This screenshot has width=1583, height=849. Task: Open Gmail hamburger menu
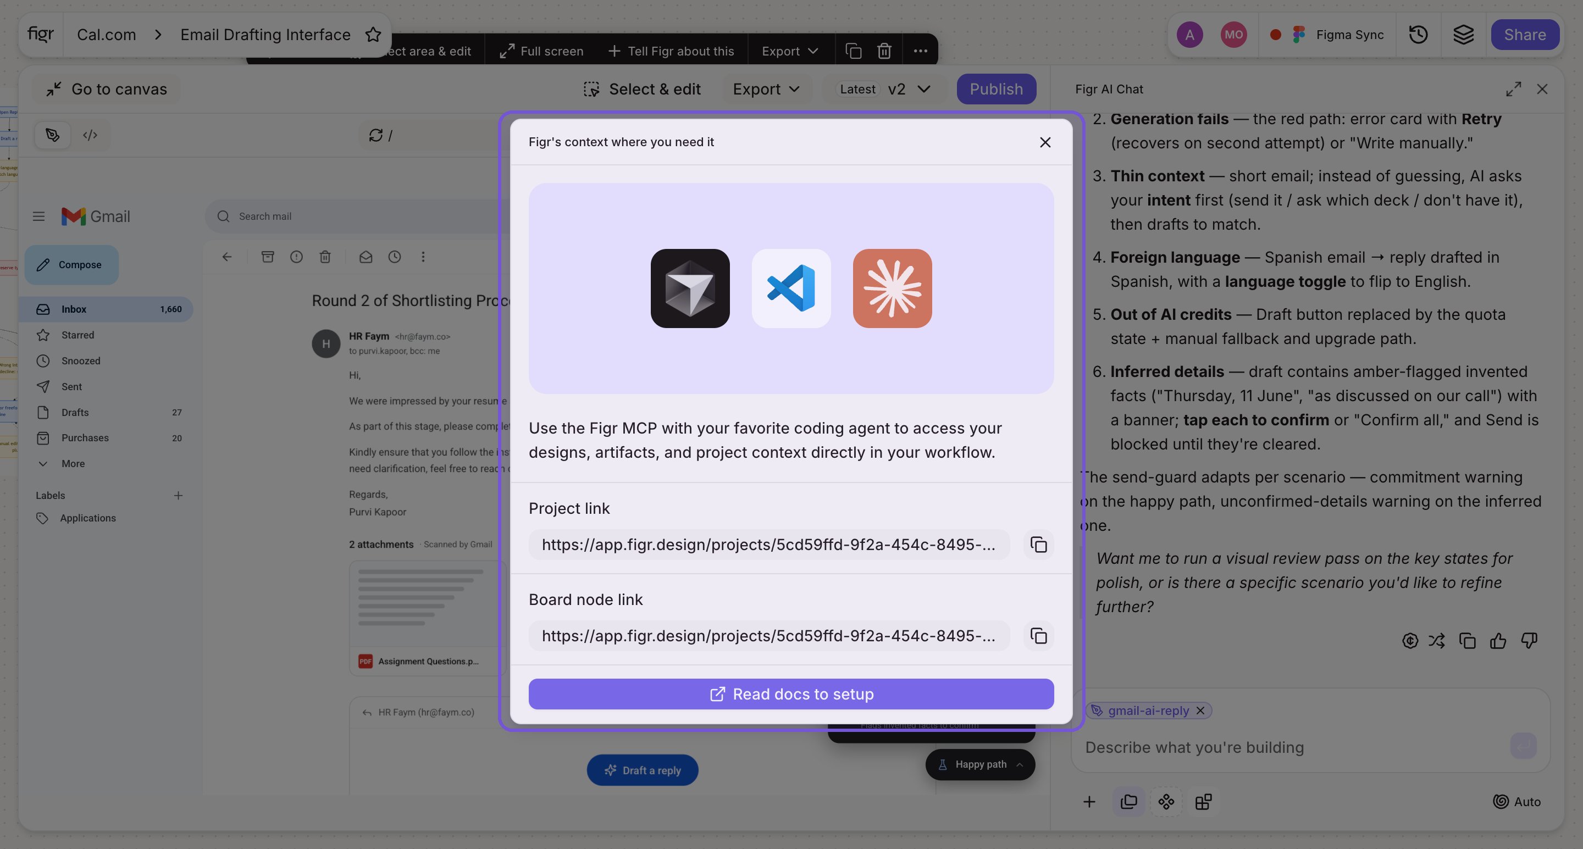click(x=38, y=217)
